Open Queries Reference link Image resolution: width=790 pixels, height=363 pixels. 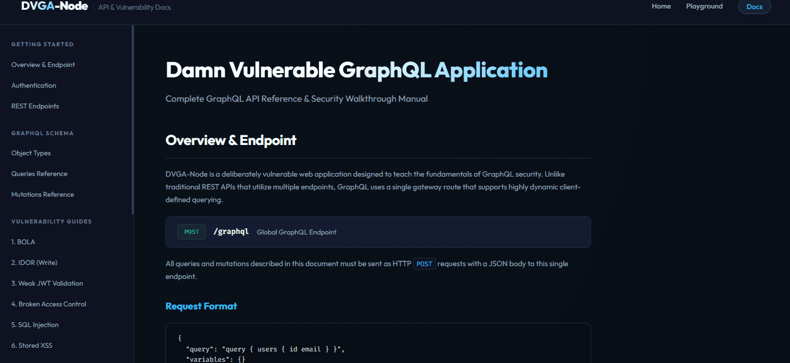(40, 174)
